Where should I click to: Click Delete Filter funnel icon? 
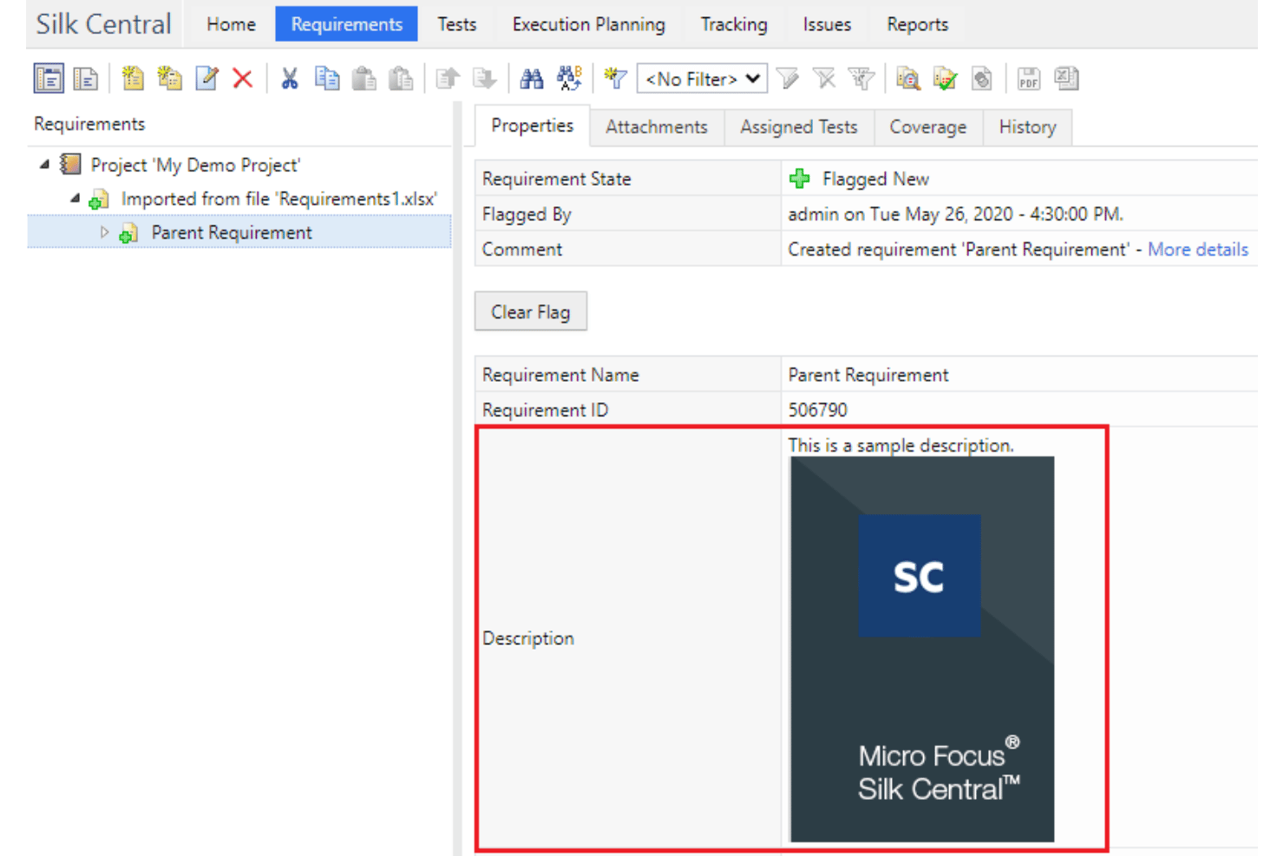(824, 79)
